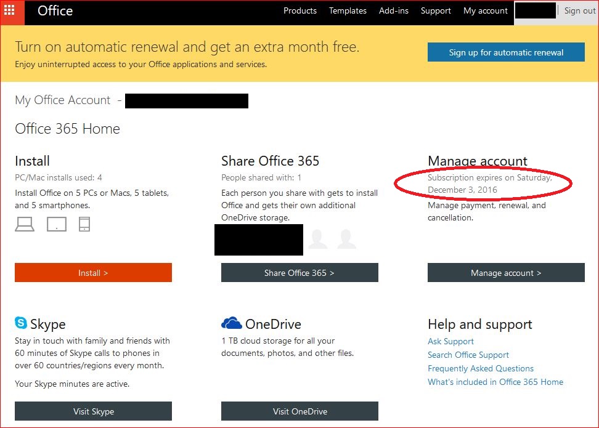
Task: Click the 'Install' section heading
Action: [x=33, y=161]
